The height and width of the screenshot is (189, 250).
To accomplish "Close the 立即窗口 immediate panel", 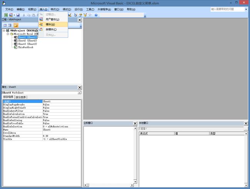I will pyautogui.click(x=135, y=123).
